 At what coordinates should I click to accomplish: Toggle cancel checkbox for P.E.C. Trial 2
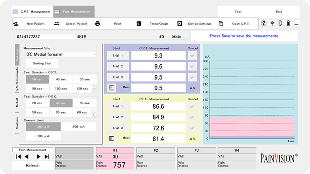[192, 117]
